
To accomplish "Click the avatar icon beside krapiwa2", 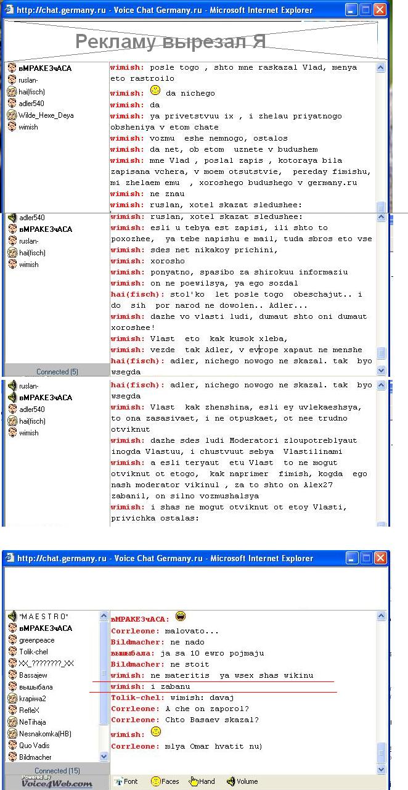I will coord(12,698).
